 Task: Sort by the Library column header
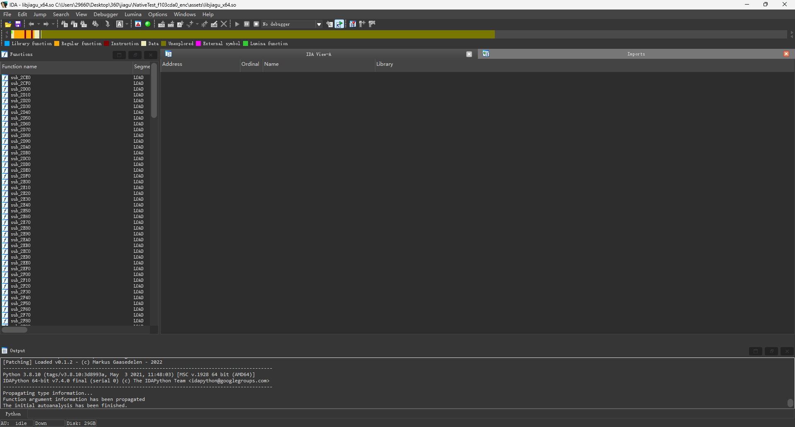[584, 64]
